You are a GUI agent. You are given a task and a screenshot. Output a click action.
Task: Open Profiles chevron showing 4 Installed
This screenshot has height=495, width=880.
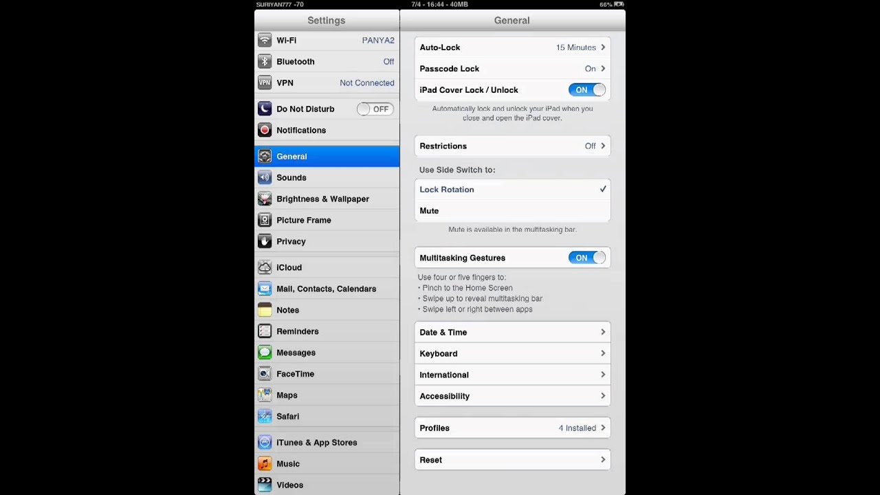point(603,428)
